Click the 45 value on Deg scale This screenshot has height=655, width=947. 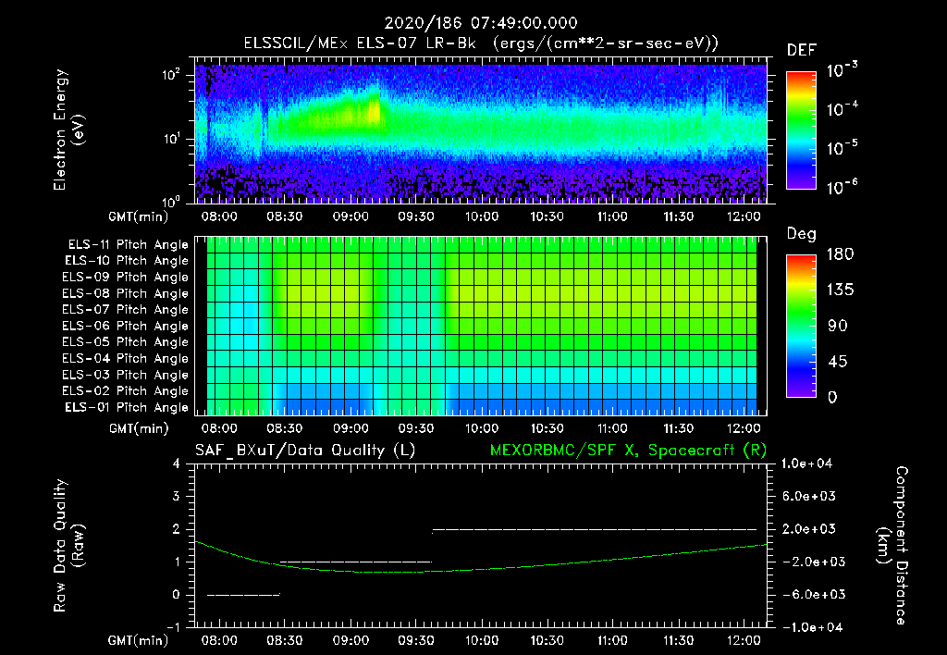point(838,362)
